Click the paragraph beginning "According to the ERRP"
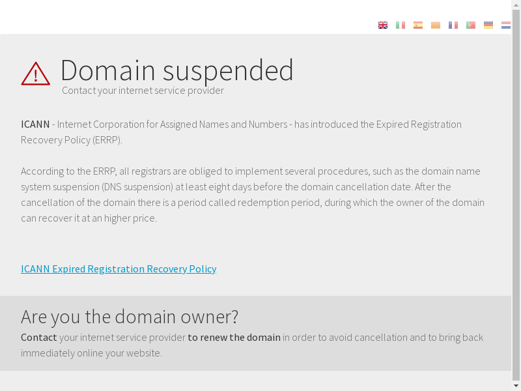 [252, 194]
